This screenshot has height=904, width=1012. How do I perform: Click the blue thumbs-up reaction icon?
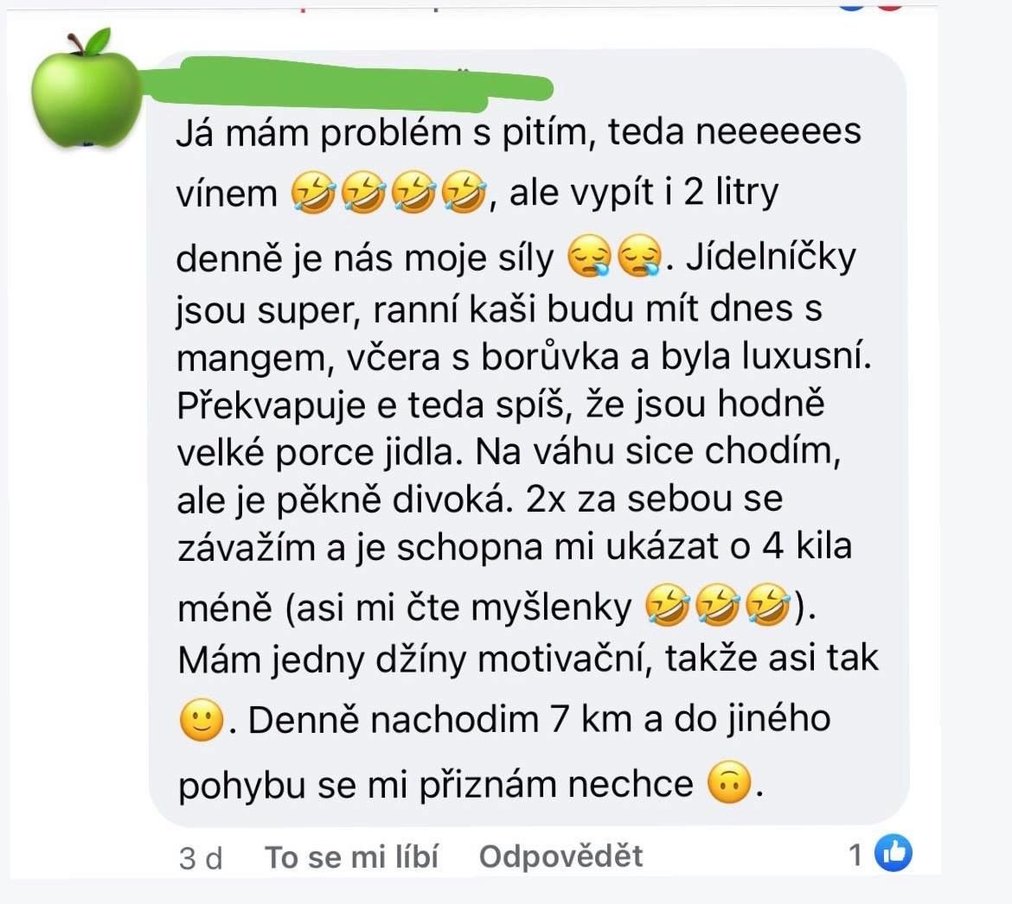point(894,852)
